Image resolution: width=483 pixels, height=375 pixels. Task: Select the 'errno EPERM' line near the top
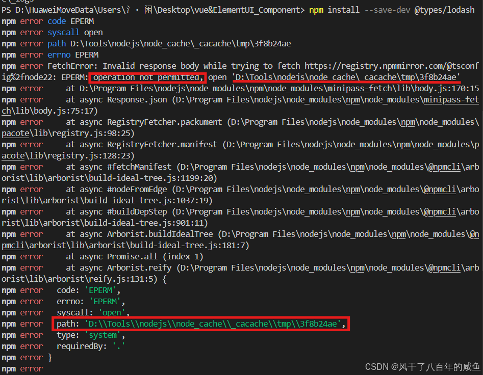click(x=50, y=55)
